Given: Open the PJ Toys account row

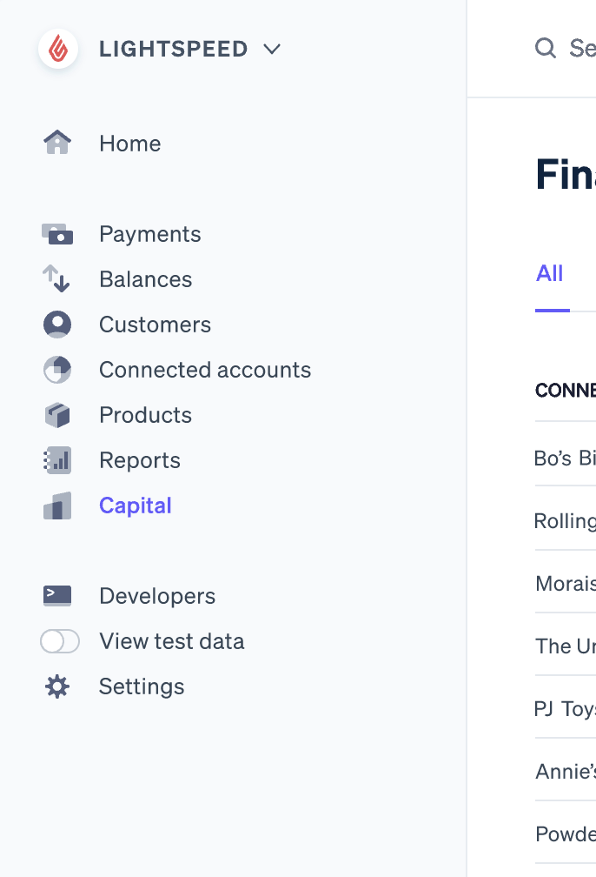Looking at the screenshot, I should [x=565, y=708].
